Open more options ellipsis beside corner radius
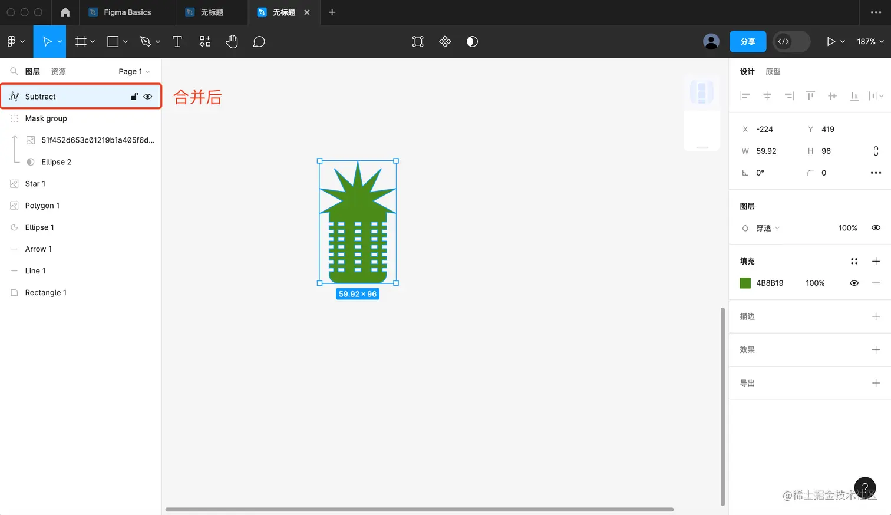 876,173
